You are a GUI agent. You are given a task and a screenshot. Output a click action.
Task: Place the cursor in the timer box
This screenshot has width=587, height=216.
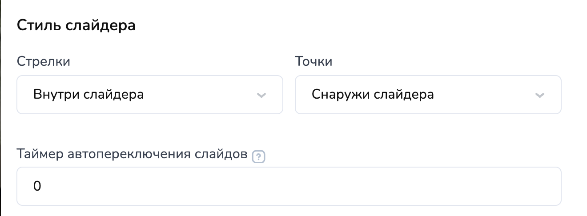(x=289, y=186)
